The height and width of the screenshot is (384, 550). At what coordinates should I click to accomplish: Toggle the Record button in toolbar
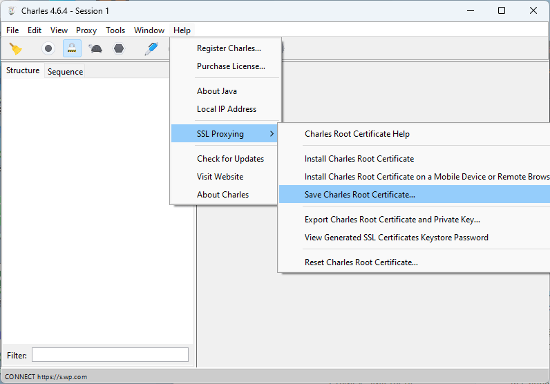(x=48, y=48)
